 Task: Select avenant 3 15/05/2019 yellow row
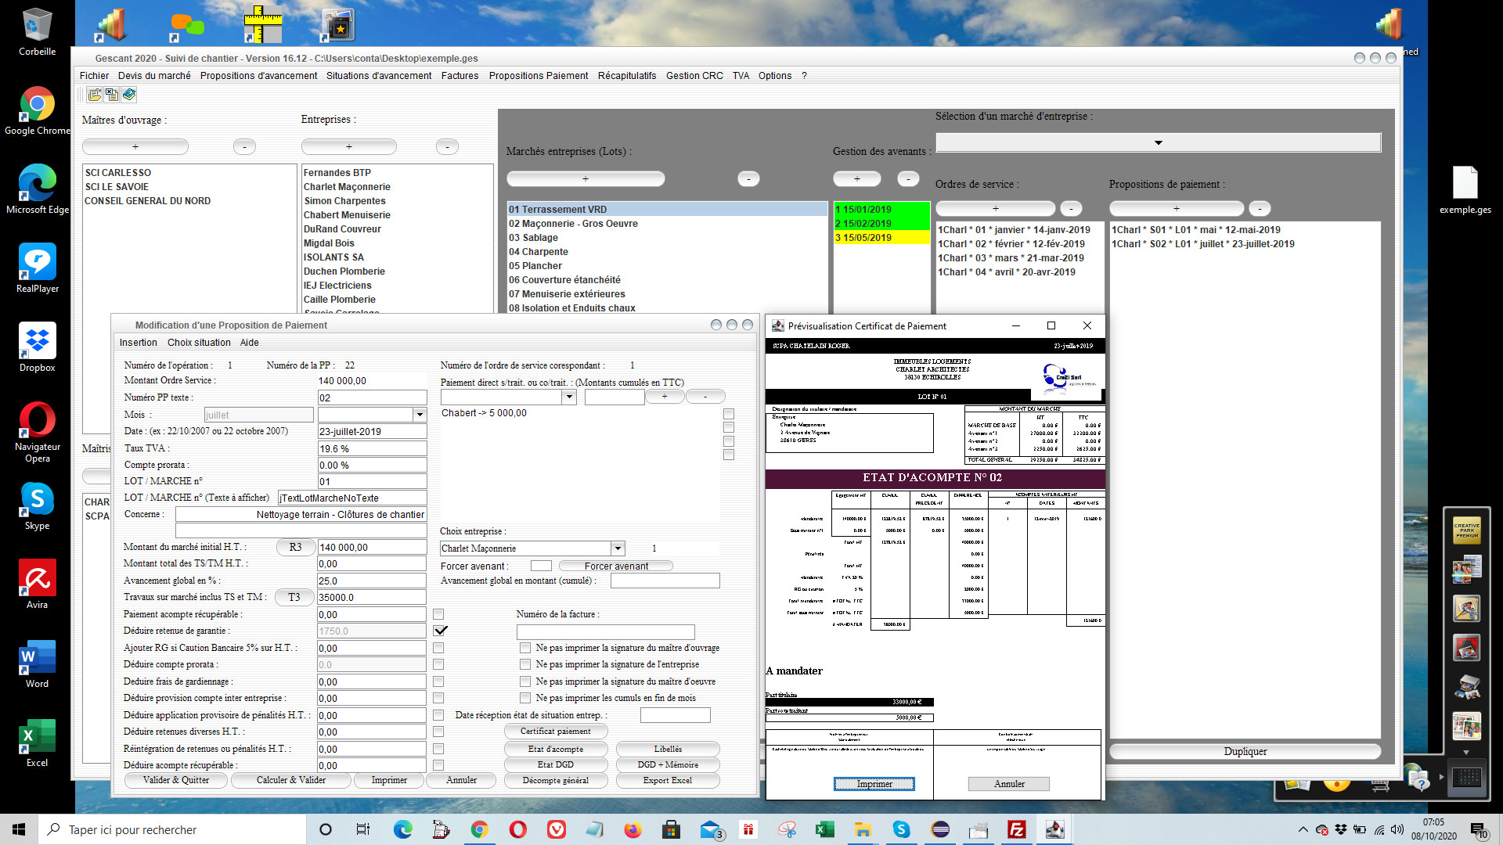pos(881,238)
